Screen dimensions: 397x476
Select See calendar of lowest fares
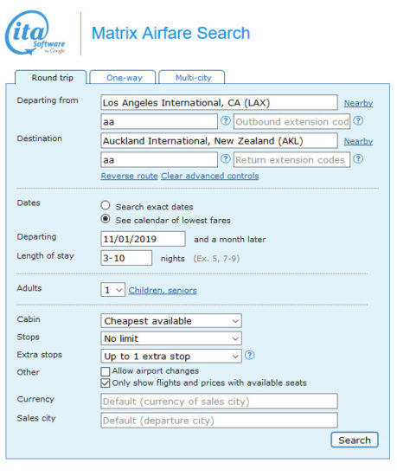click(x=106, y=219)
